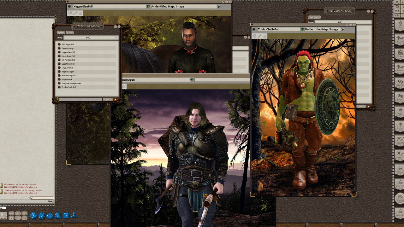Toggle the ID state on HagenGlenFull image
This screenshot has height=227, width=404.
click(148, 6)
